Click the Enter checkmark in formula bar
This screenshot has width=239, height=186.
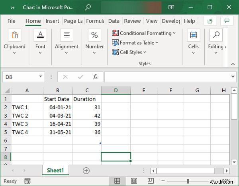(x=80, y=77)
